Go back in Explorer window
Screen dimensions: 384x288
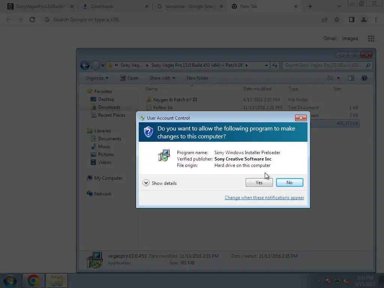[x=85, y=65]
